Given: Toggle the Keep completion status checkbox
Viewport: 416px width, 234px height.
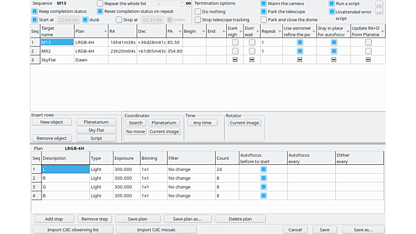Looking at the screenshot, I should click(35, 12).
